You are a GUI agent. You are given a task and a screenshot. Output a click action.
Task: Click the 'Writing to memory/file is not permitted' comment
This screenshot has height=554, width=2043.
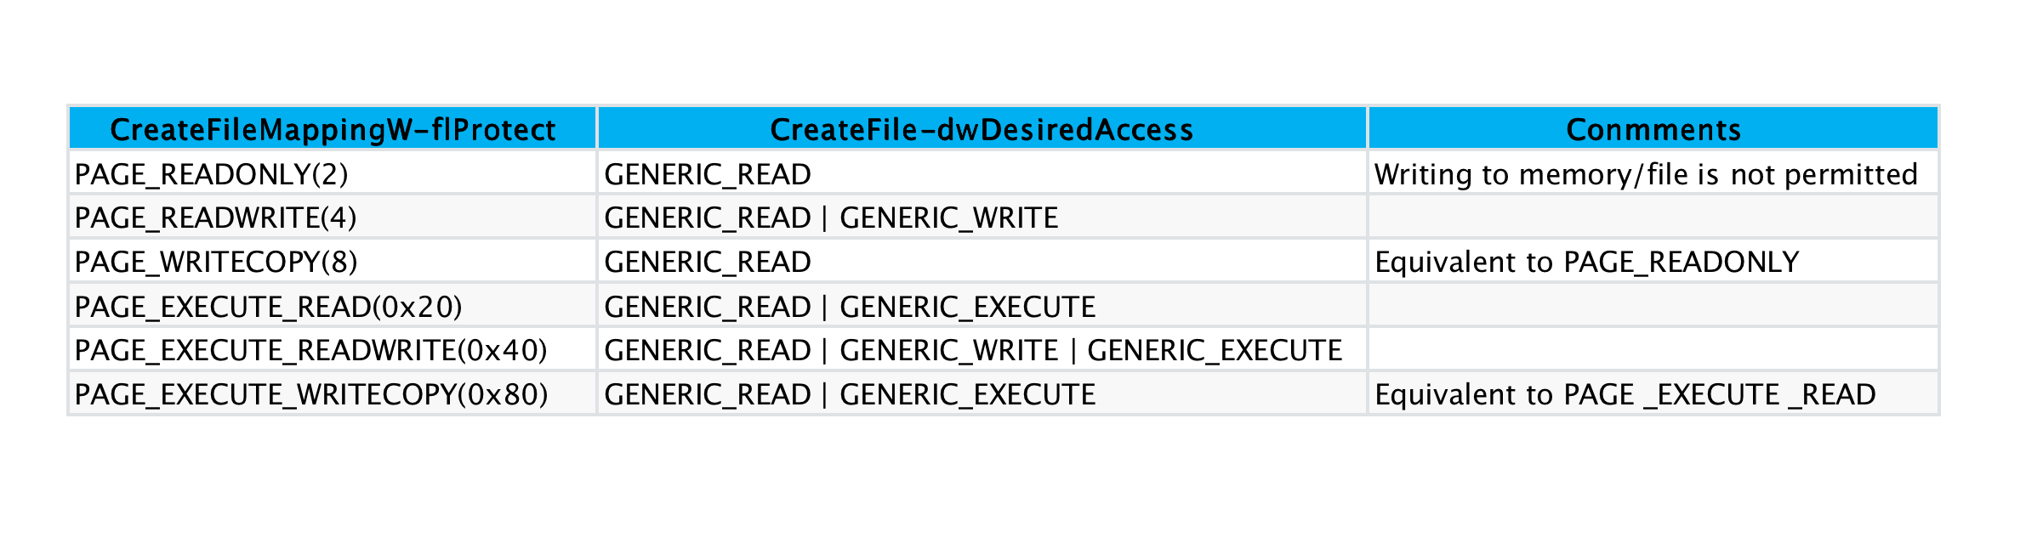(1646, 174)
